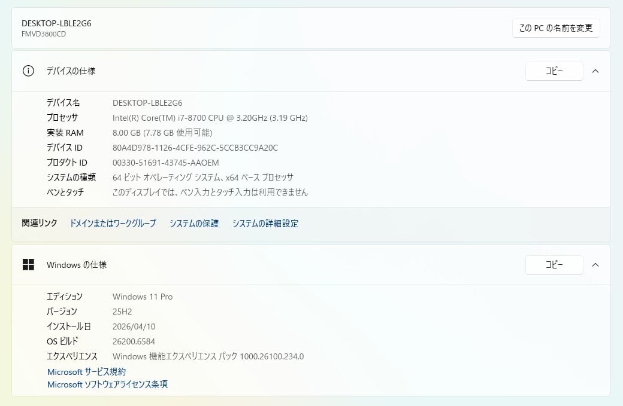Screen dimensions: 623x406
Task: Select OS build value 26200.6584
Action: [134, 341]
